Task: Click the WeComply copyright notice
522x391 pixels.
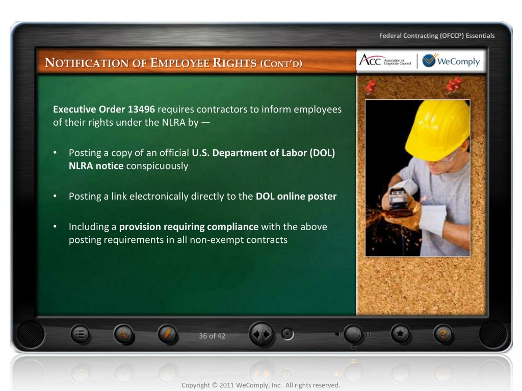Action: point(260,385)
